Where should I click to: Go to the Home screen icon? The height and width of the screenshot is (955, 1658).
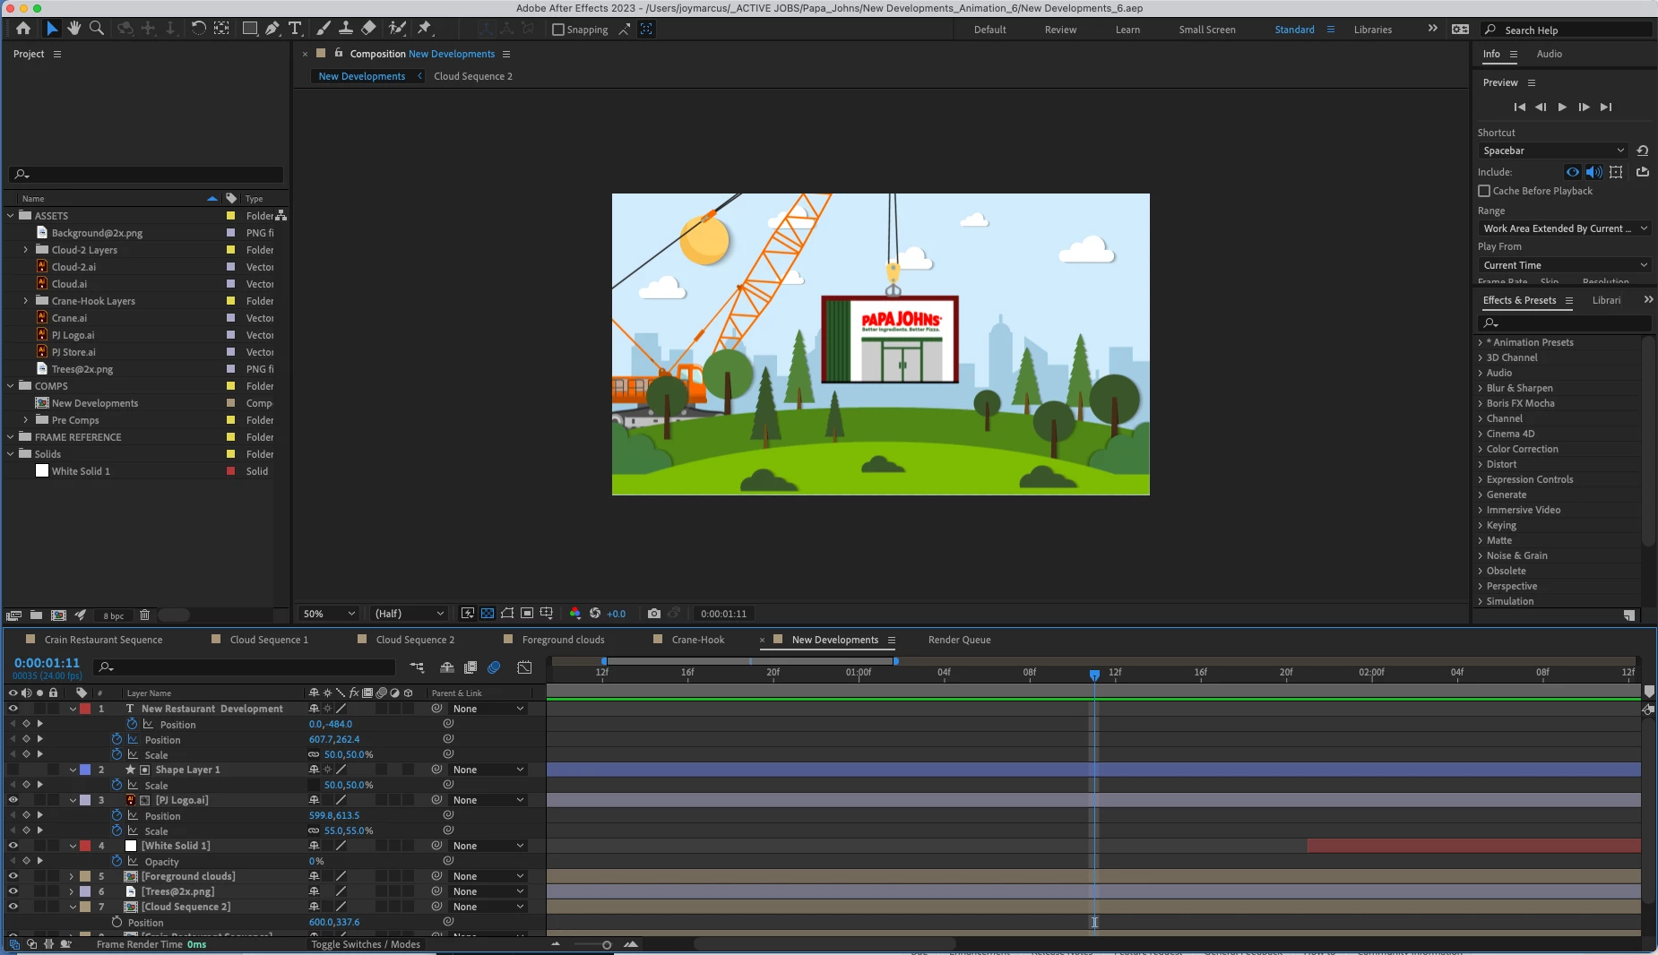(23, 29)
